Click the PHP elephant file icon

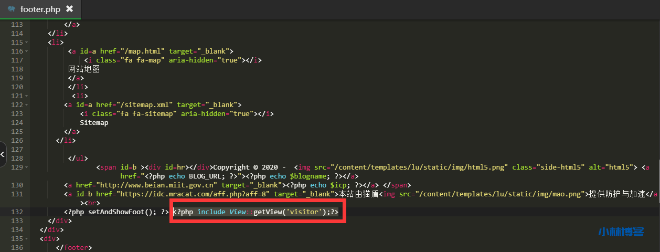click(x=11, y=9)
